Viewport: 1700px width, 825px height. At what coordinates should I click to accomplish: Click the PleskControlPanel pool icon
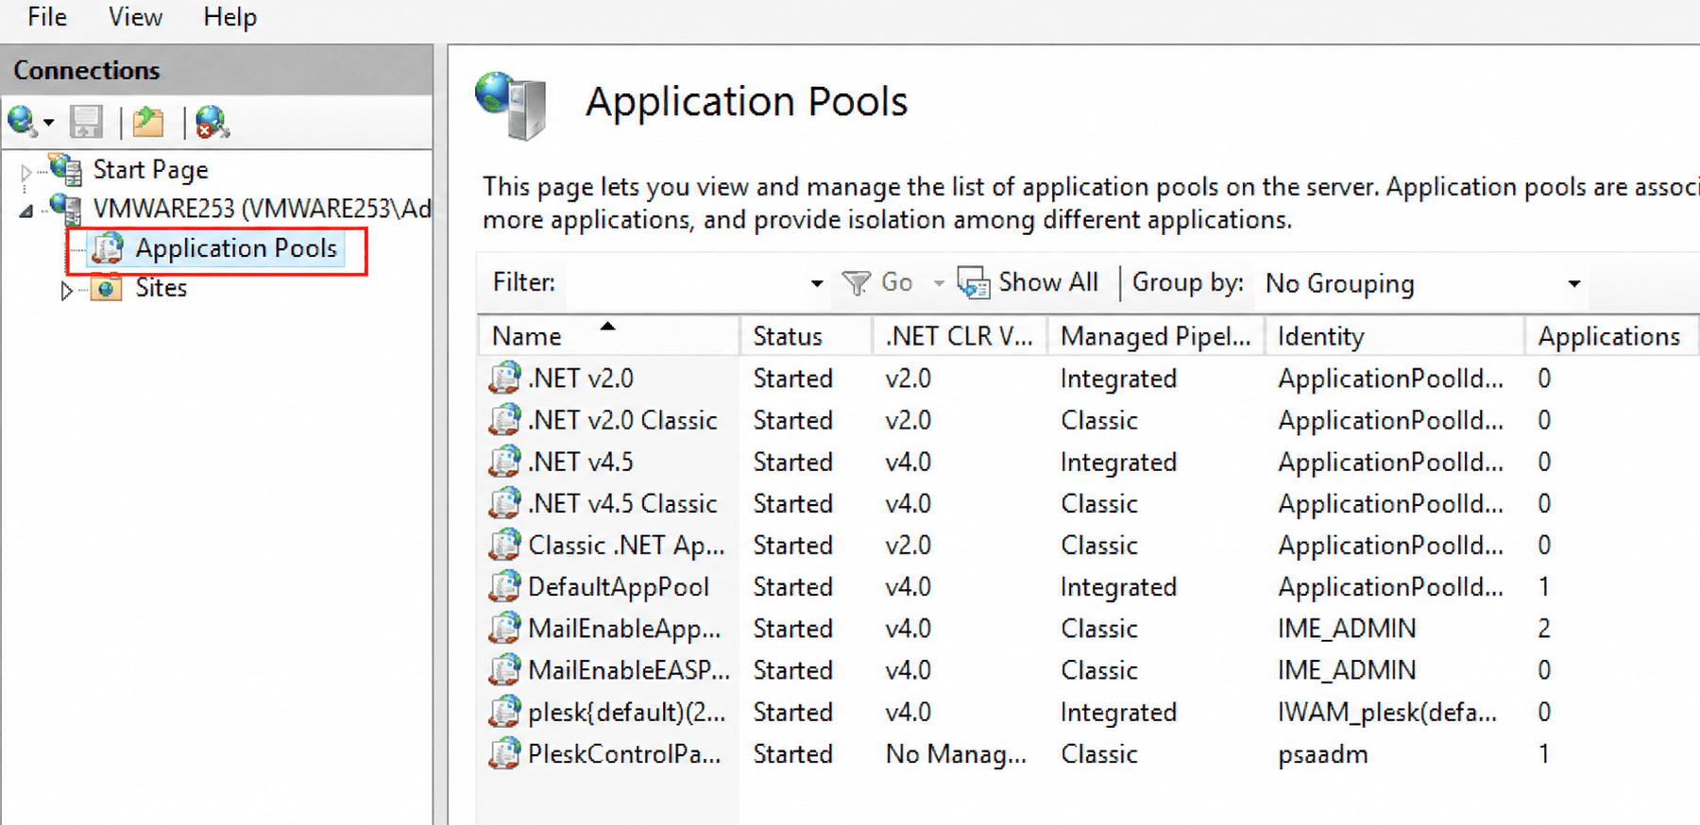505,753
